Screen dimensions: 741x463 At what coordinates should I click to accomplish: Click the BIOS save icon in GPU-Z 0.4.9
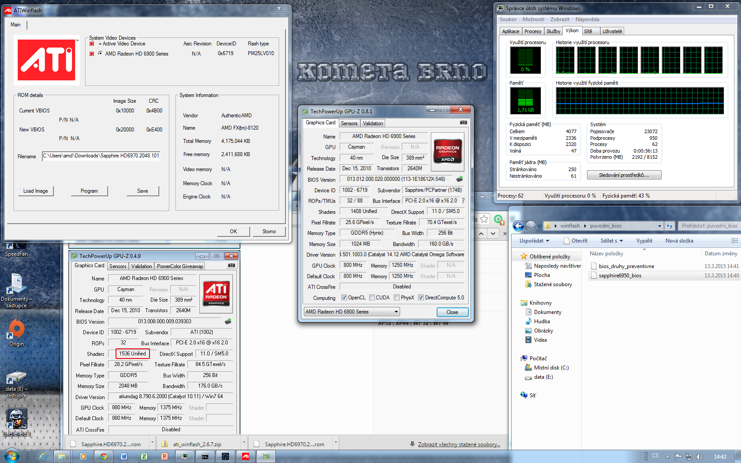coord(228,321)
